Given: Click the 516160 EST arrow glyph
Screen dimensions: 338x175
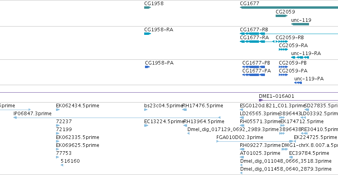Looking at the screenshot, I should [x=62, y=165].
